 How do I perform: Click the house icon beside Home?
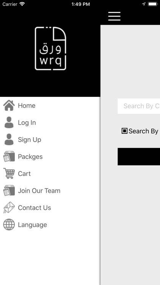coord(9,105)
